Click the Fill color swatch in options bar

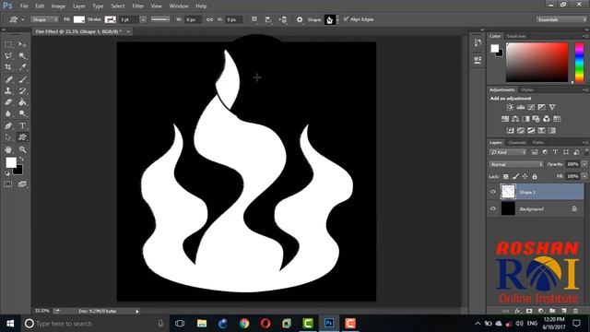(x=79, y=19)
